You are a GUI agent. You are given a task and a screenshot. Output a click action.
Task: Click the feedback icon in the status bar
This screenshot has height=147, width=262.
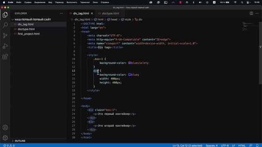251,145
